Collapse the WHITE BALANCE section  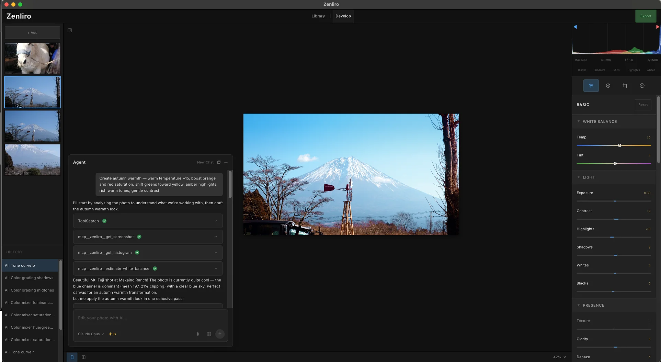(579, 121)
